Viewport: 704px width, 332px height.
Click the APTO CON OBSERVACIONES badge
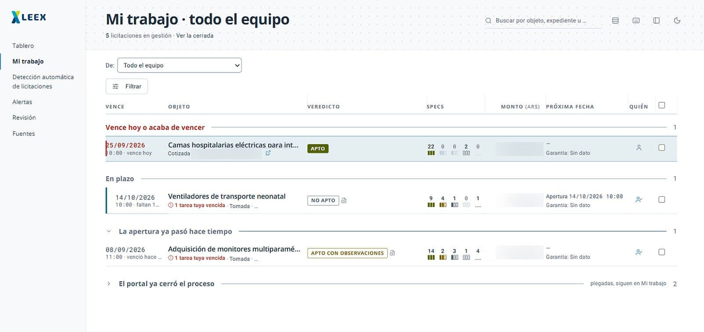(347, 253)
